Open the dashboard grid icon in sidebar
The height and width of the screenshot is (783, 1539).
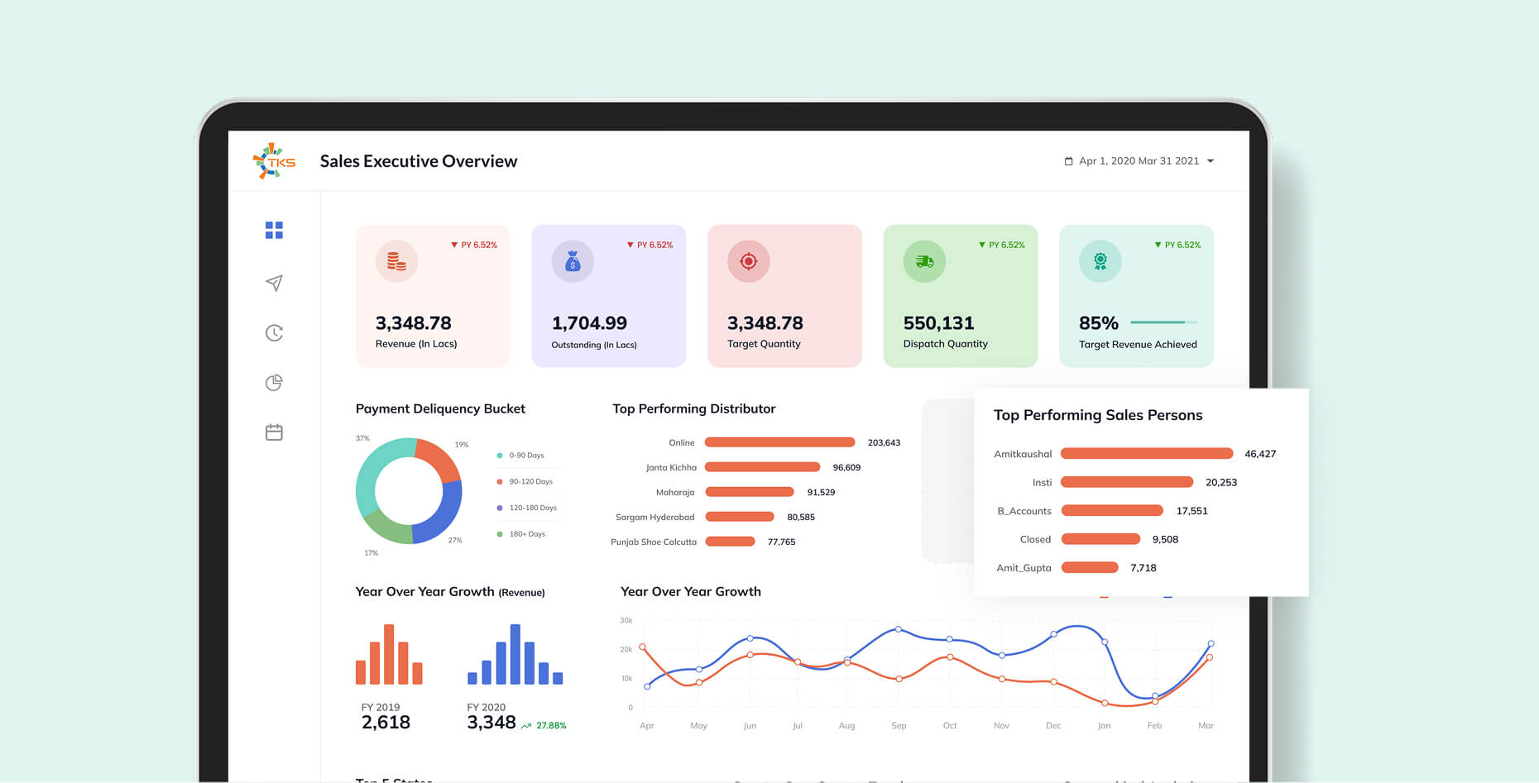point(274,230)
